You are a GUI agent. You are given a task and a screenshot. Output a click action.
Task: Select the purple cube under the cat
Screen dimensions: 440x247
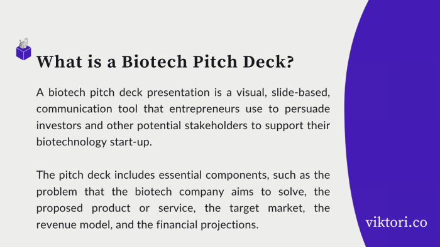(24, 53)
